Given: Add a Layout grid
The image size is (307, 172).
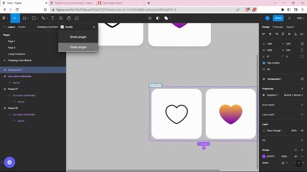Looking at the screenshot, I should [302, 115].
